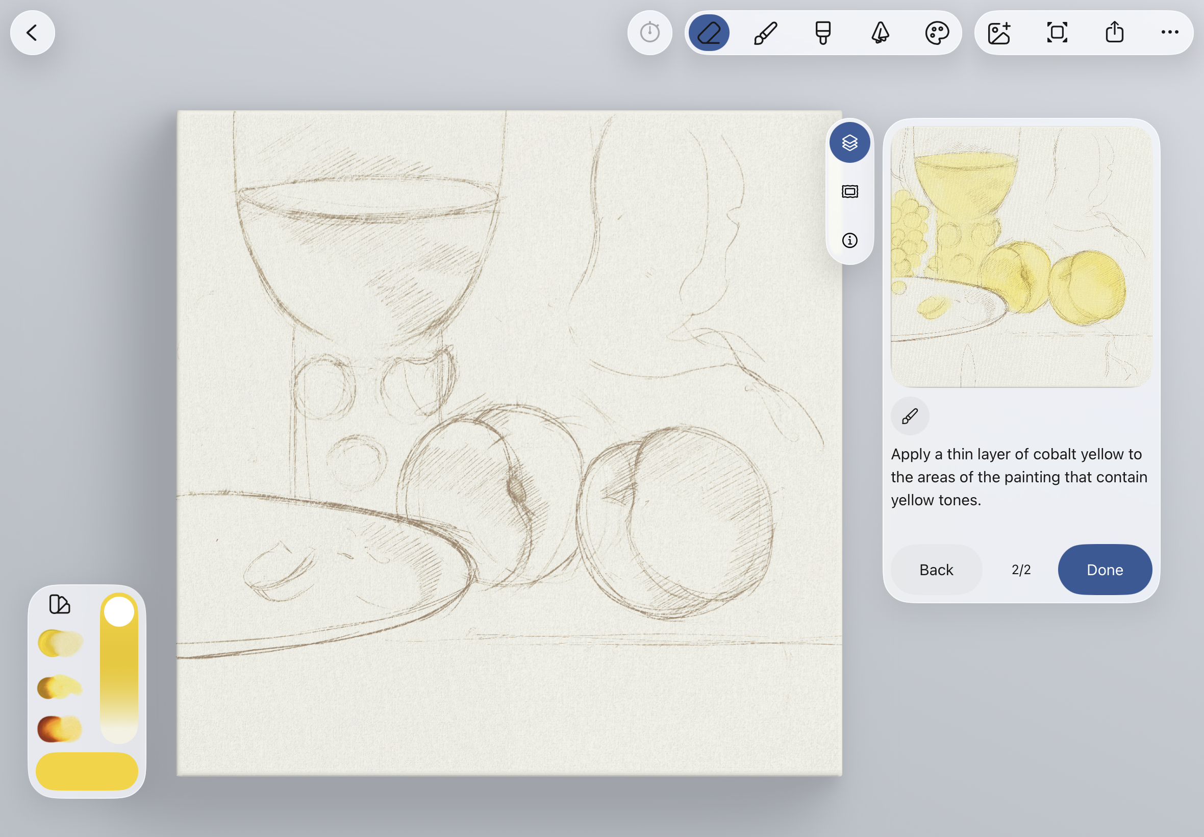Toggle the layers tutorial panel
Image resolution: width=1204 pixels, height=837 pixels.
(x=849, y=142)
